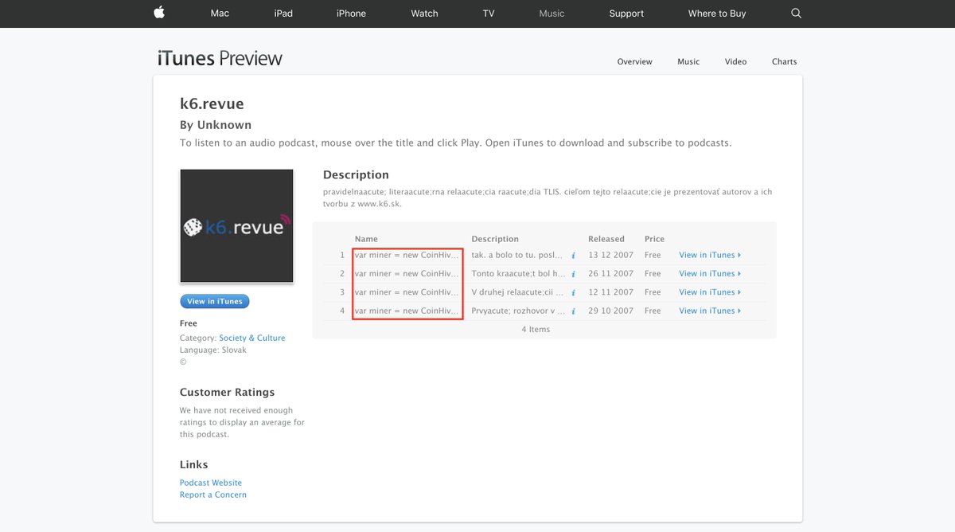Select first episode name 'var miner = new CoinHiv…'
Image resolution: width=955 pixels, height=532 pixels.
(x=407, y=255)
